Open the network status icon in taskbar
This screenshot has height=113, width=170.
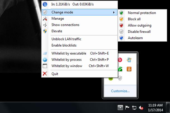[134, 108]
